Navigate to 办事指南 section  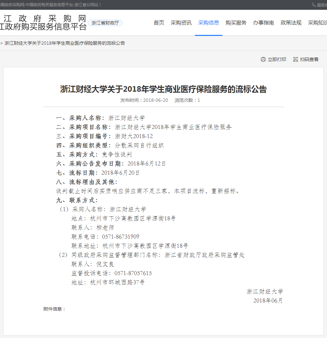pos(264,23)
